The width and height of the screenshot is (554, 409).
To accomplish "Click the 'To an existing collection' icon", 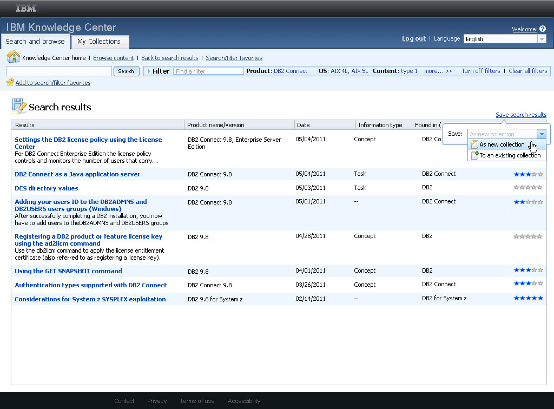I will pos(475,155).
